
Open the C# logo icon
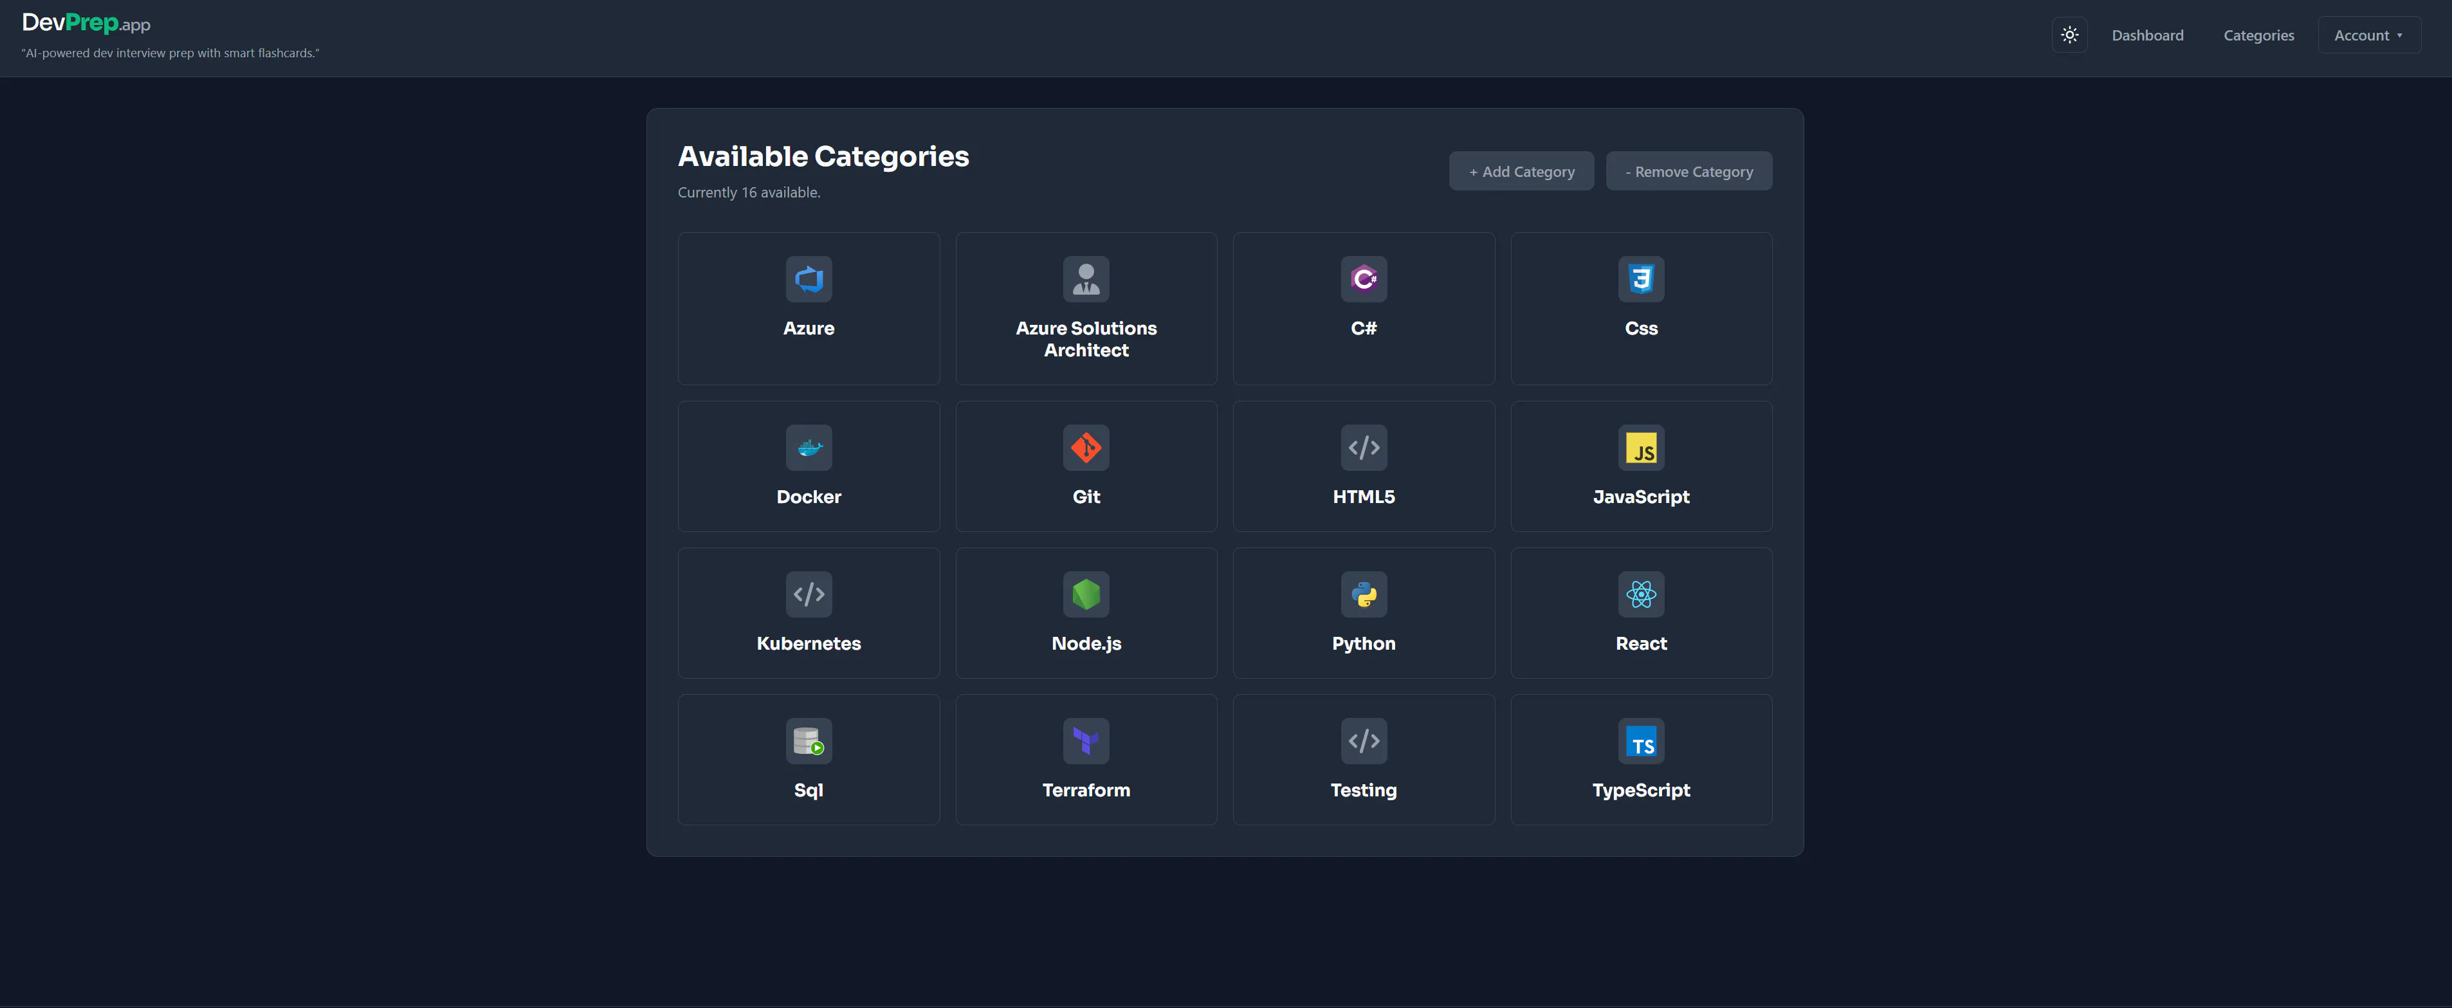pos(1363,279)
